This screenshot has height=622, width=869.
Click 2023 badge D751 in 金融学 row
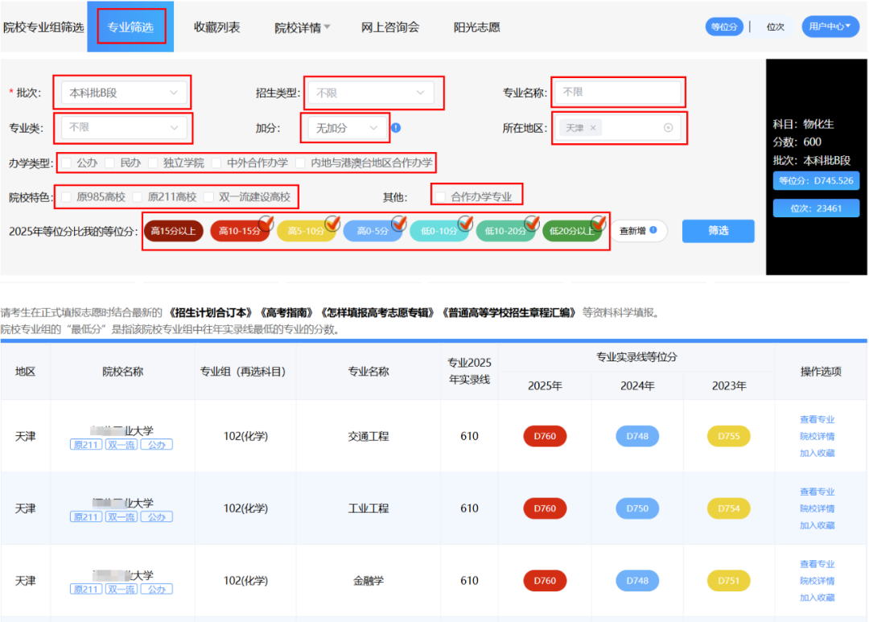[729, 580]
